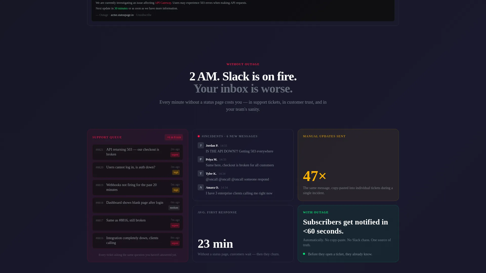Click the MANUAL UPDATES SENT label
486x273 pixels.
324,136
